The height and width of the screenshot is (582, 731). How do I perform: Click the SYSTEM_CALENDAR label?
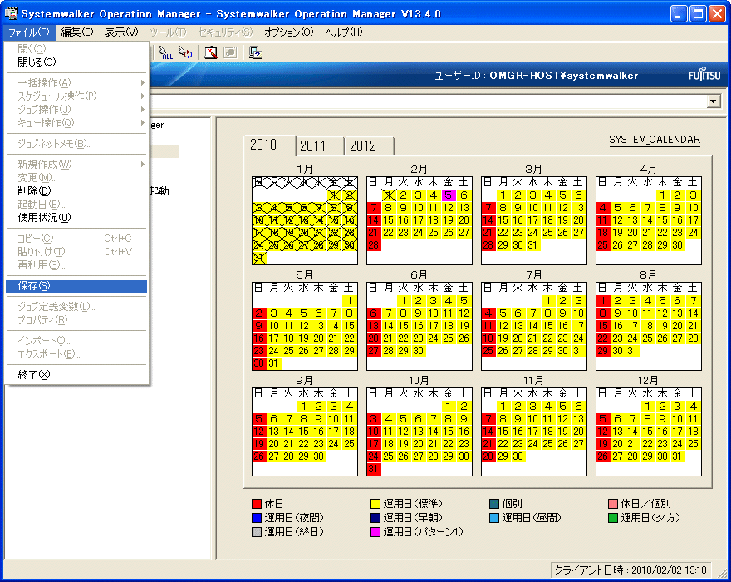[x=655, y=140]
